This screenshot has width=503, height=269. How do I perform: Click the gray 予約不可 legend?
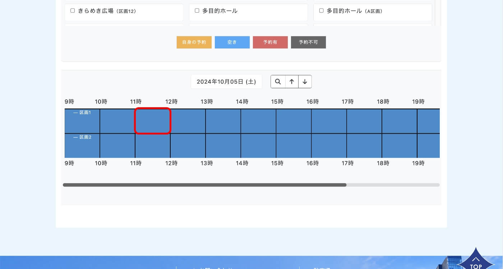tap(308, 42)
